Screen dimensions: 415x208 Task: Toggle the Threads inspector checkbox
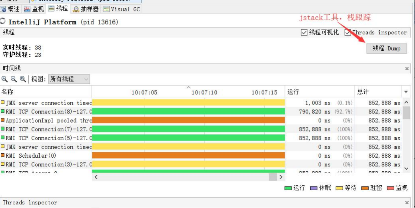click(x=348, y=32)
